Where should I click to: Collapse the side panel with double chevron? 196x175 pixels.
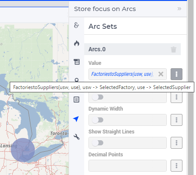pyautogui.click(x=179, y=9)
